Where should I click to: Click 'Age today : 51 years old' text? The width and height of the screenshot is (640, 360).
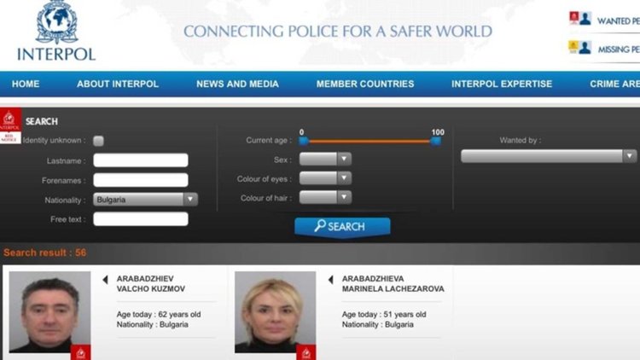point(384,315)
